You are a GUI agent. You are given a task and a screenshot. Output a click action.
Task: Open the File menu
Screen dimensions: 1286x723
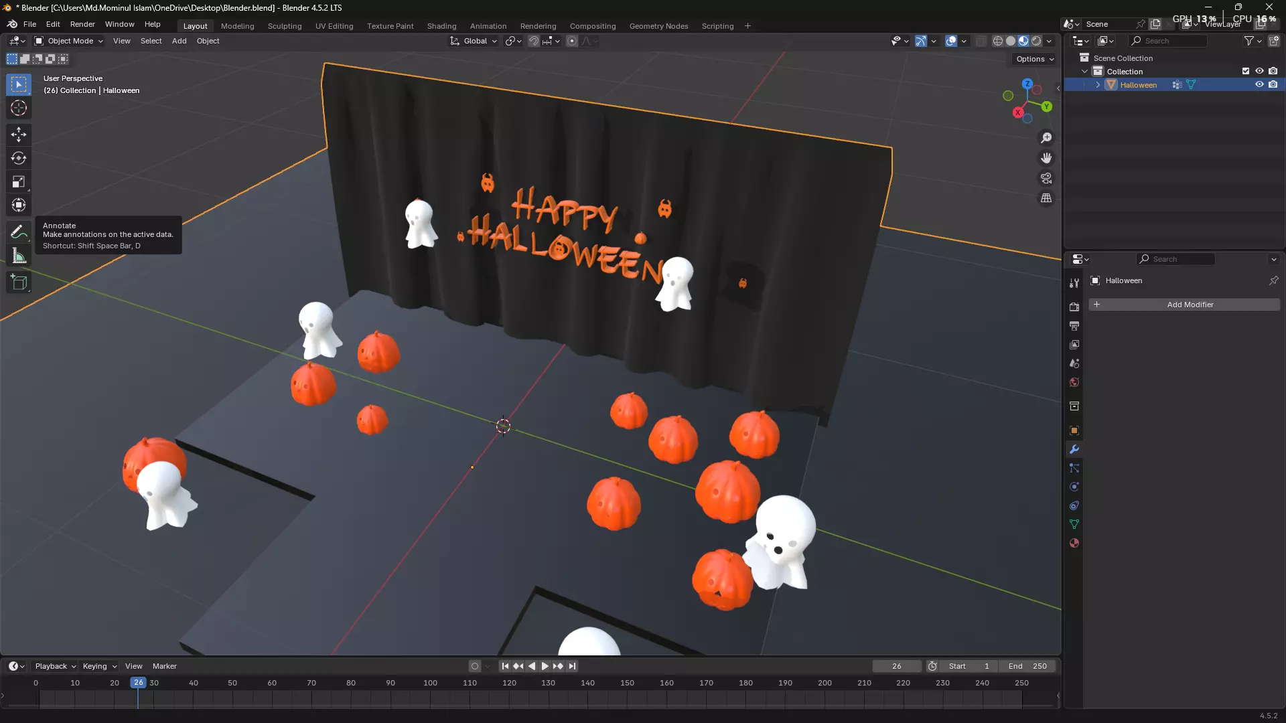click(29, 24)
